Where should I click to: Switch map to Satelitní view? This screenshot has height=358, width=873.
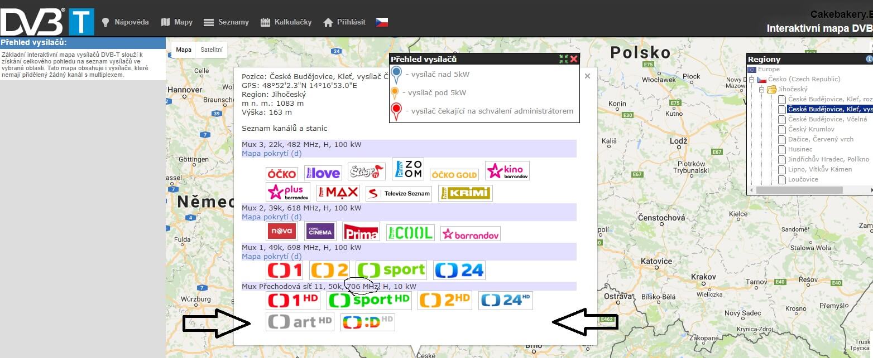[x=212, y=50]
